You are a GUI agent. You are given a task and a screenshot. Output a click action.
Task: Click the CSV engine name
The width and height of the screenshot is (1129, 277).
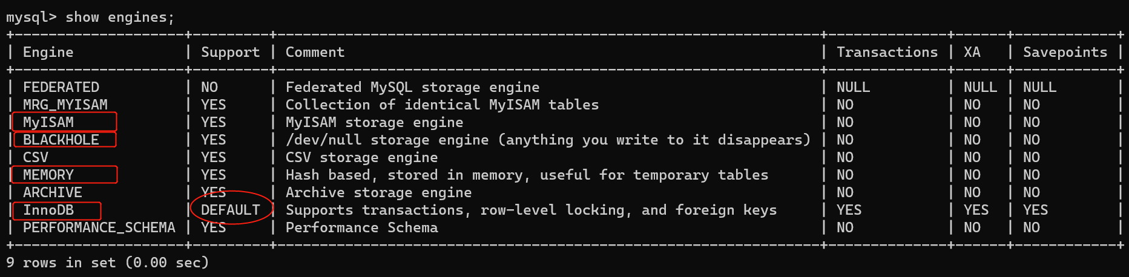pyautogui.click(x=36, y=157)
